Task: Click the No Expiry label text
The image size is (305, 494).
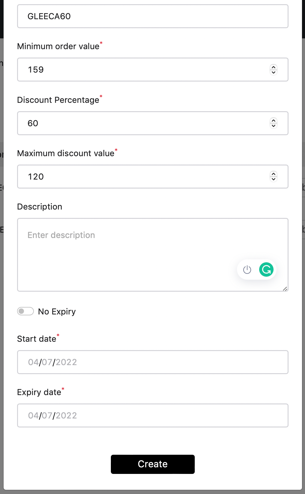Action: click(57, 311)
